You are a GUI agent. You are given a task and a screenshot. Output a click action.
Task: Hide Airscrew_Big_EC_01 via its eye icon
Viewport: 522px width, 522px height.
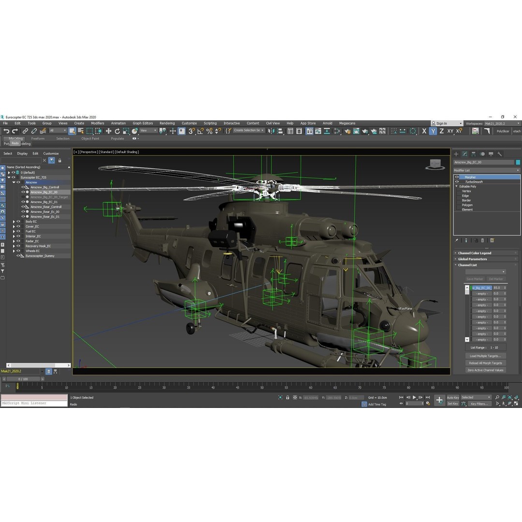23,202
